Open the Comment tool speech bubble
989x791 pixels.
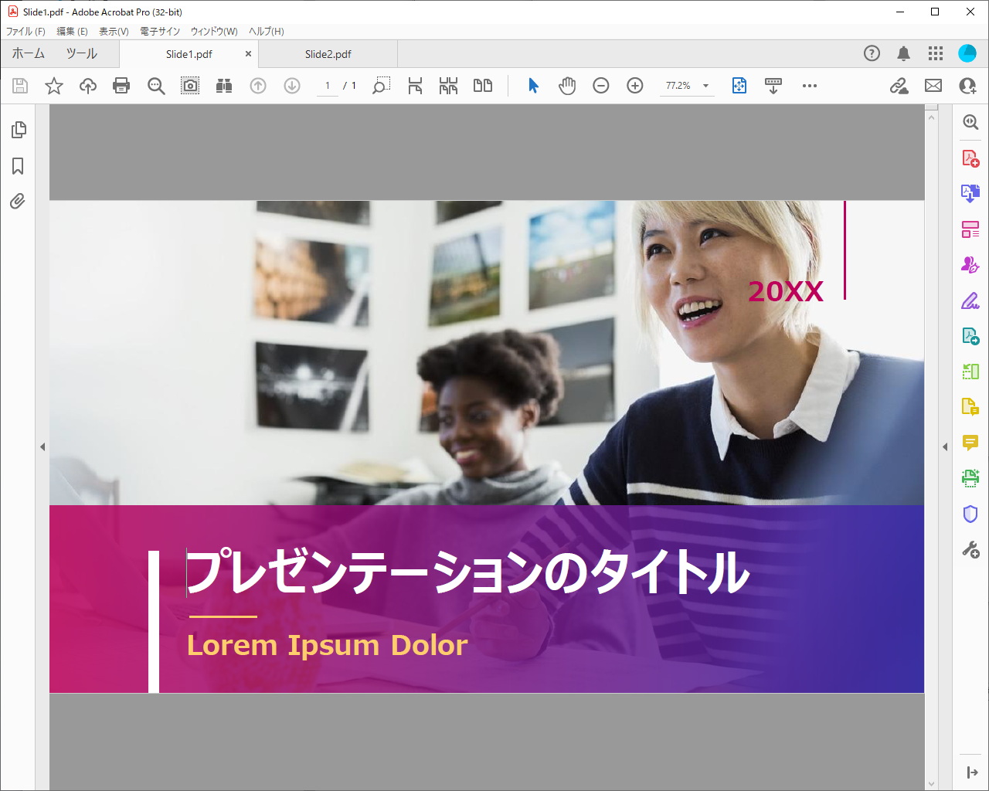[970, 443]
